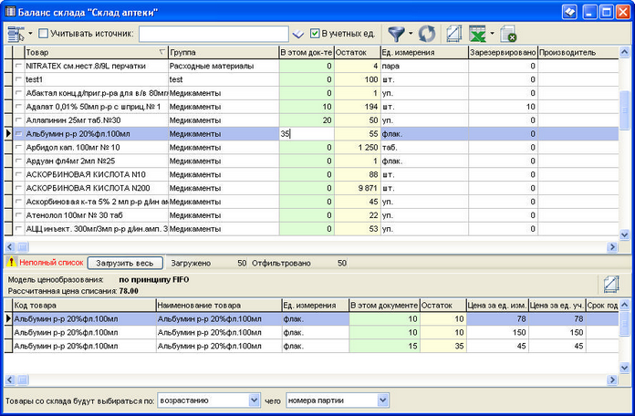Open selection mode dropdown arrow
The width and height of the screenshot is (635, 416).
[30, 33]
